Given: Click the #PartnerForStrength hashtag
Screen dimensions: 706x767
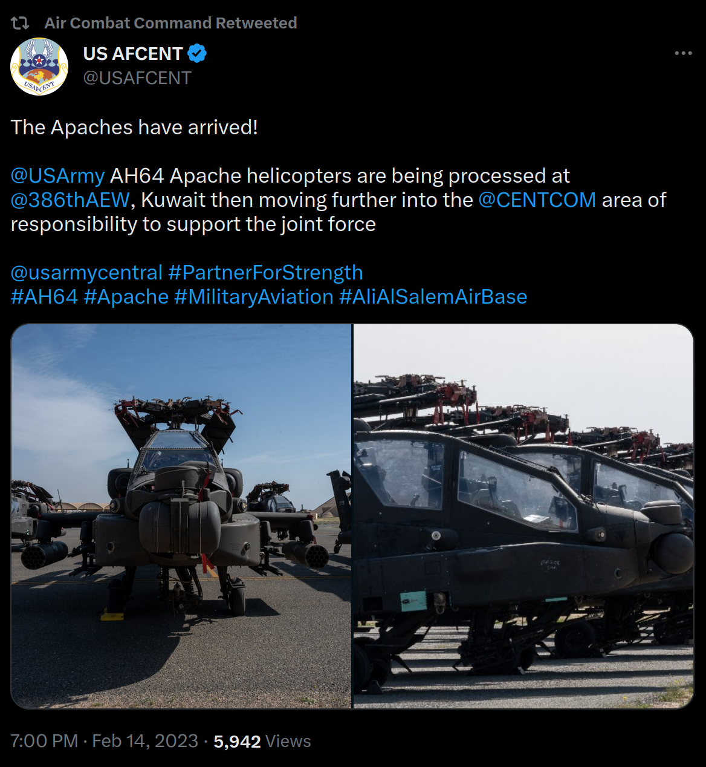Looking at the screenshot, I should [265, 272].
